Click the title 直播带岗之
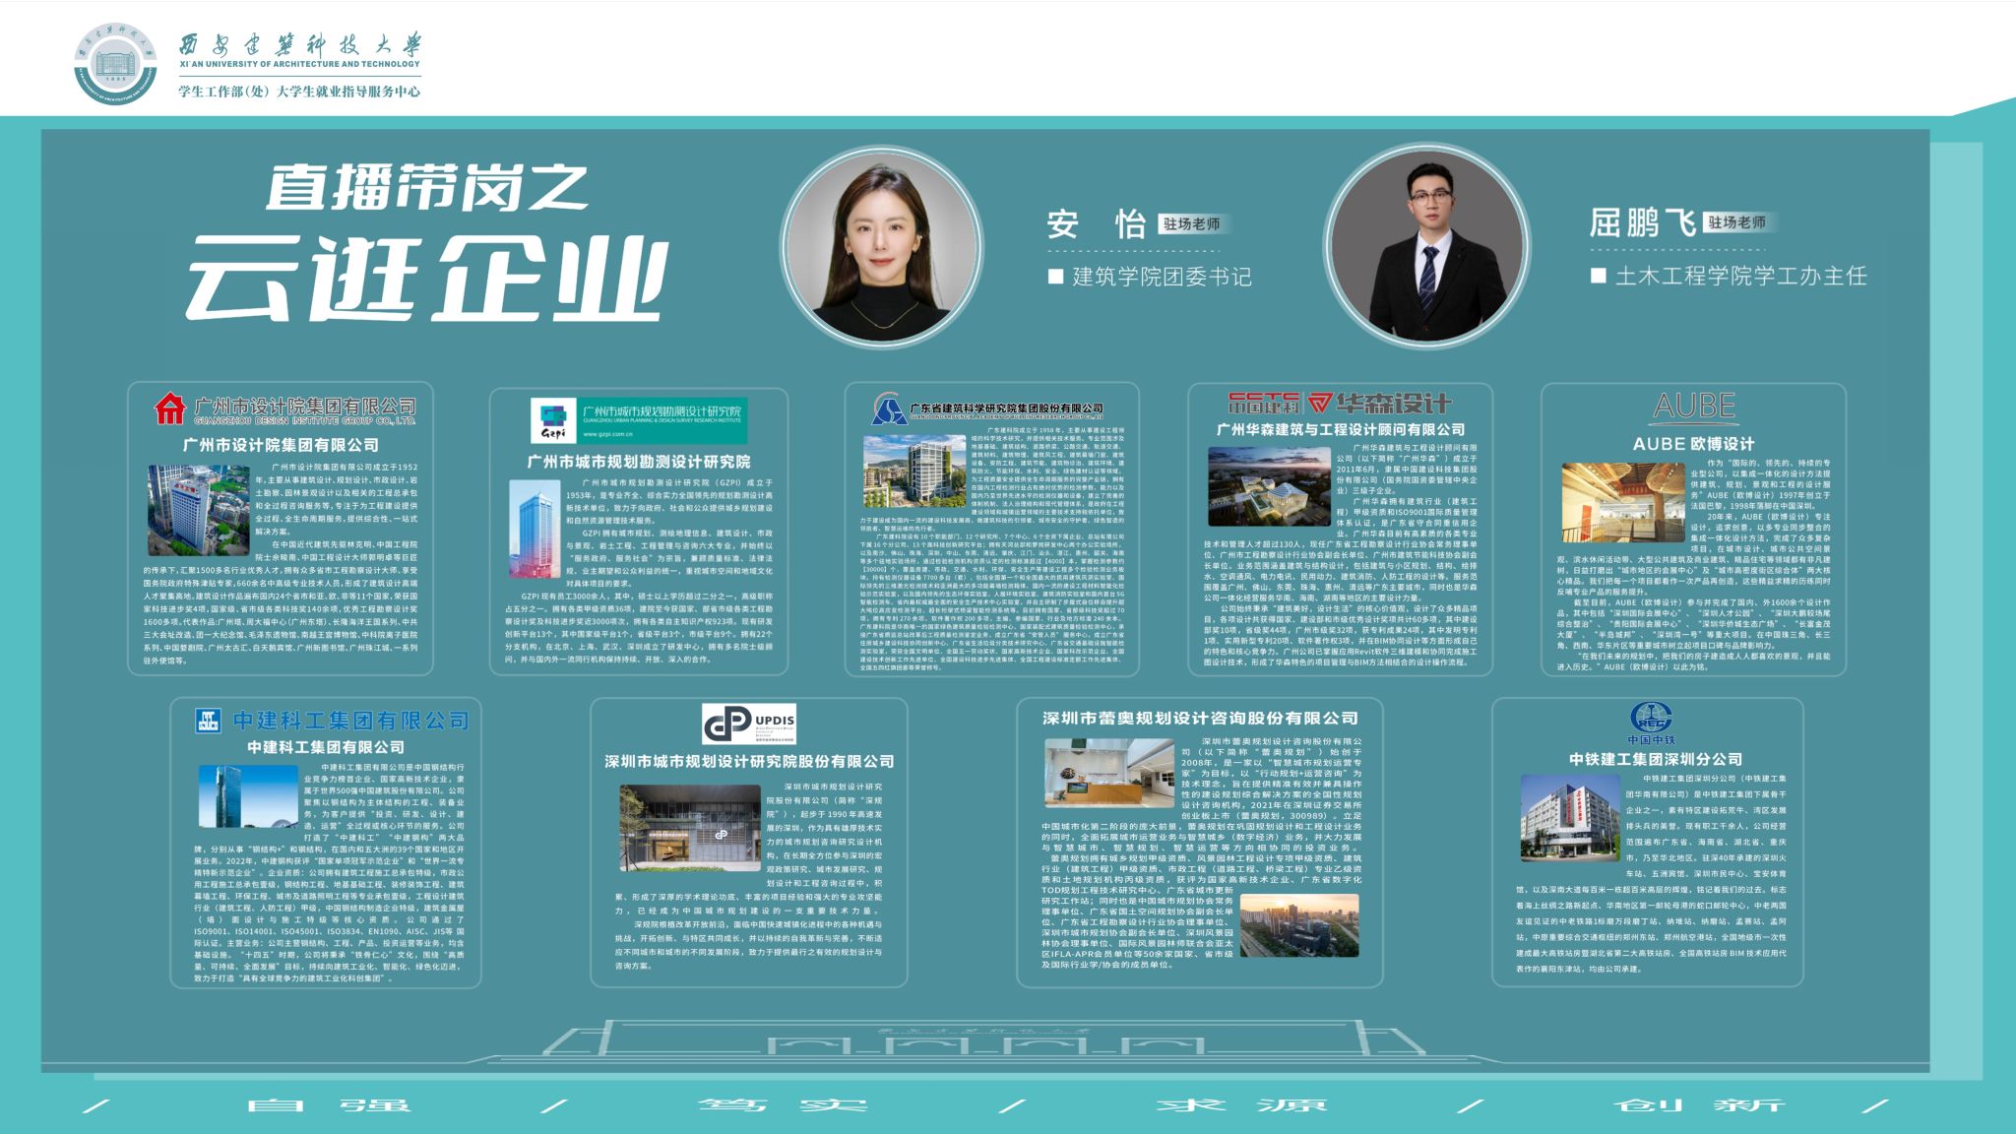 click(x=427, y=186)
